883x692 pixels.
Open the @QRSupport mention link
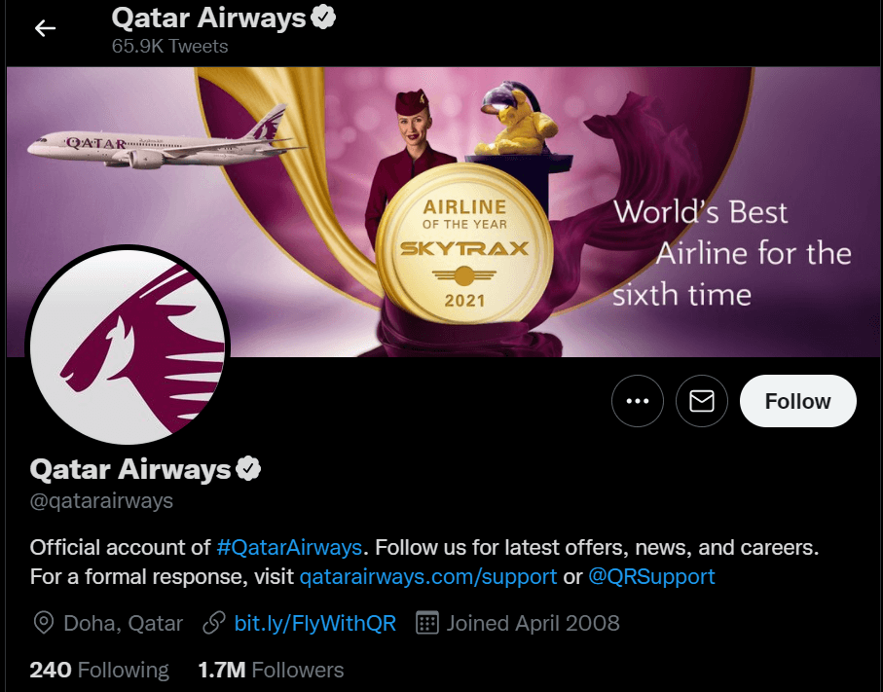click(651, 576)
